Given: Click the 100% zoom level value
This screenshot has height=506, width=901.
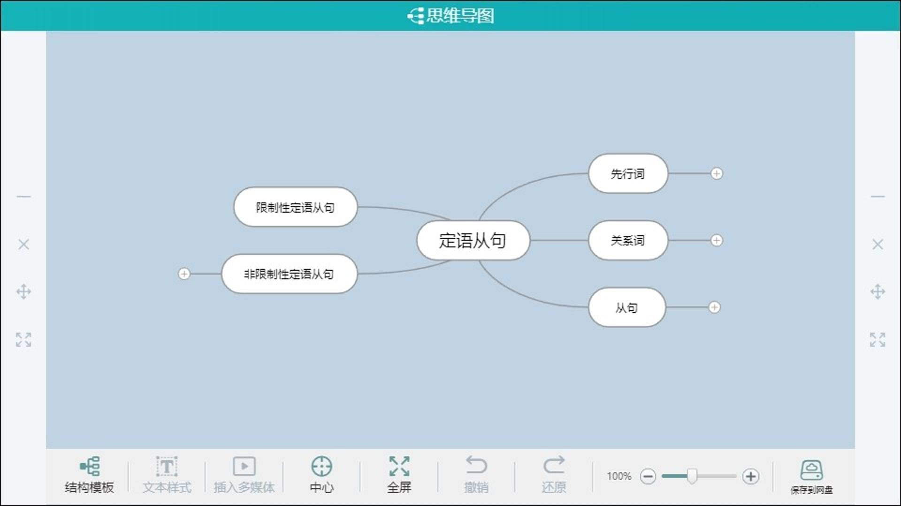Looking at the screenshot, I should (619, 476).
